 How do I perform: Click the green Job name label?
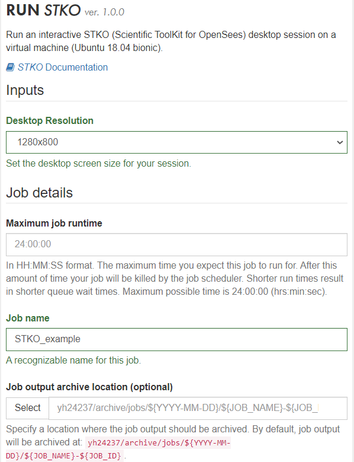28,318
